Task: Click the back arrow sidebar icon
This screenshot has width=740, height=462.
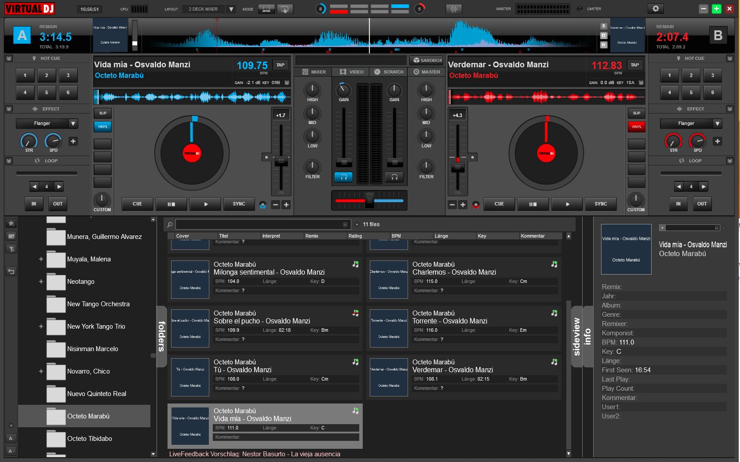Action: click(x=11, y=271)
